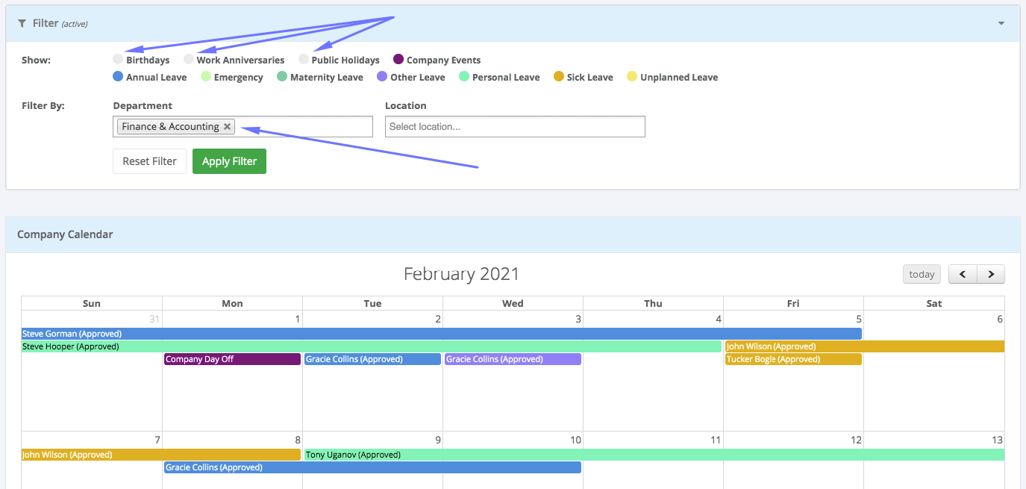Viewport: 1026px width, 489px height.
Task: Toggle Annual Leave display
Action: [x=118, y=76]
